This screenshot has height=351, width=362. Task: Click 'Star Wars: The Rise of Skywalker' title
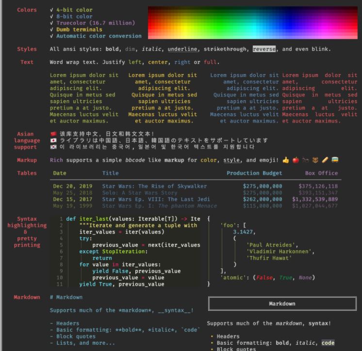click(154, 186)
